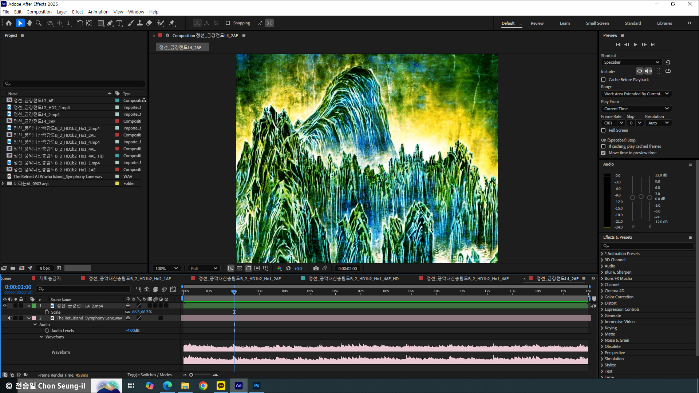Switch to the Small Screen workspace

coord(597,23)
